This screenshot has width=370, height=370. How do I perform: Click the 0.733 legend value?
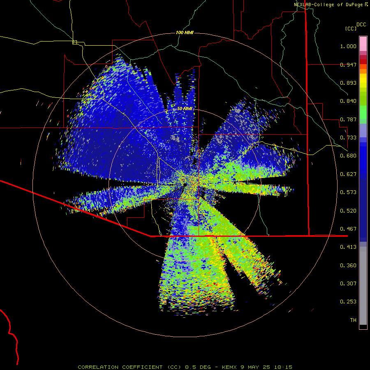pyautogui.click(x=348, y=138)
